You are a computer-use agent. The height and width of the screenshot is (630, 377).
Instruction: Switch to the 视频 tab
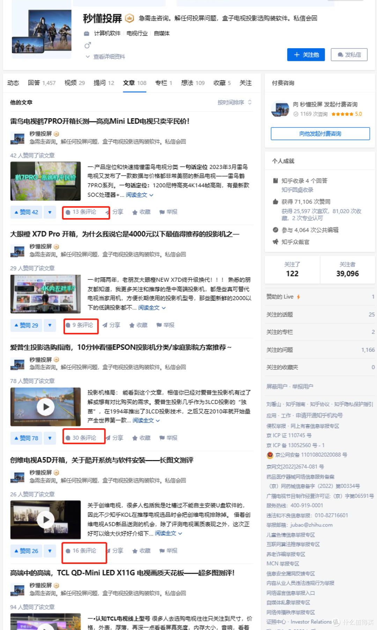point(74,83)
